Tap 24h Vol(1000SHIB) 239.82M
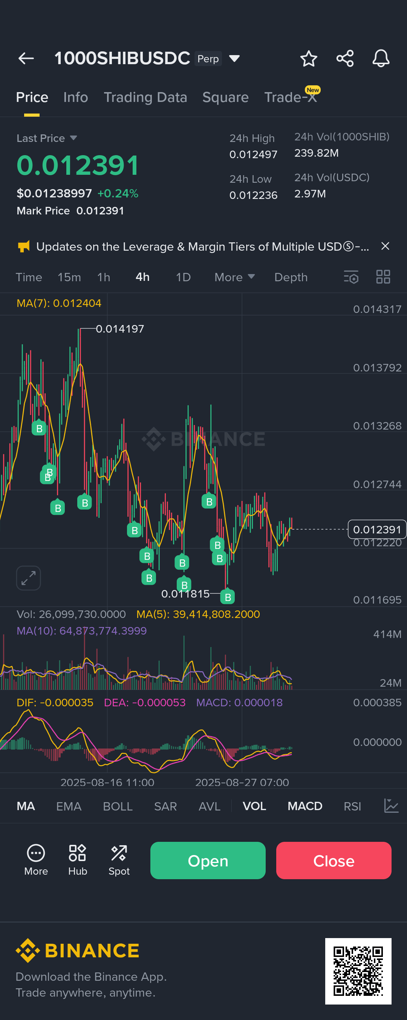This screenshot has height=1020, width=407. pyautogui.click(x=317, y=153)
